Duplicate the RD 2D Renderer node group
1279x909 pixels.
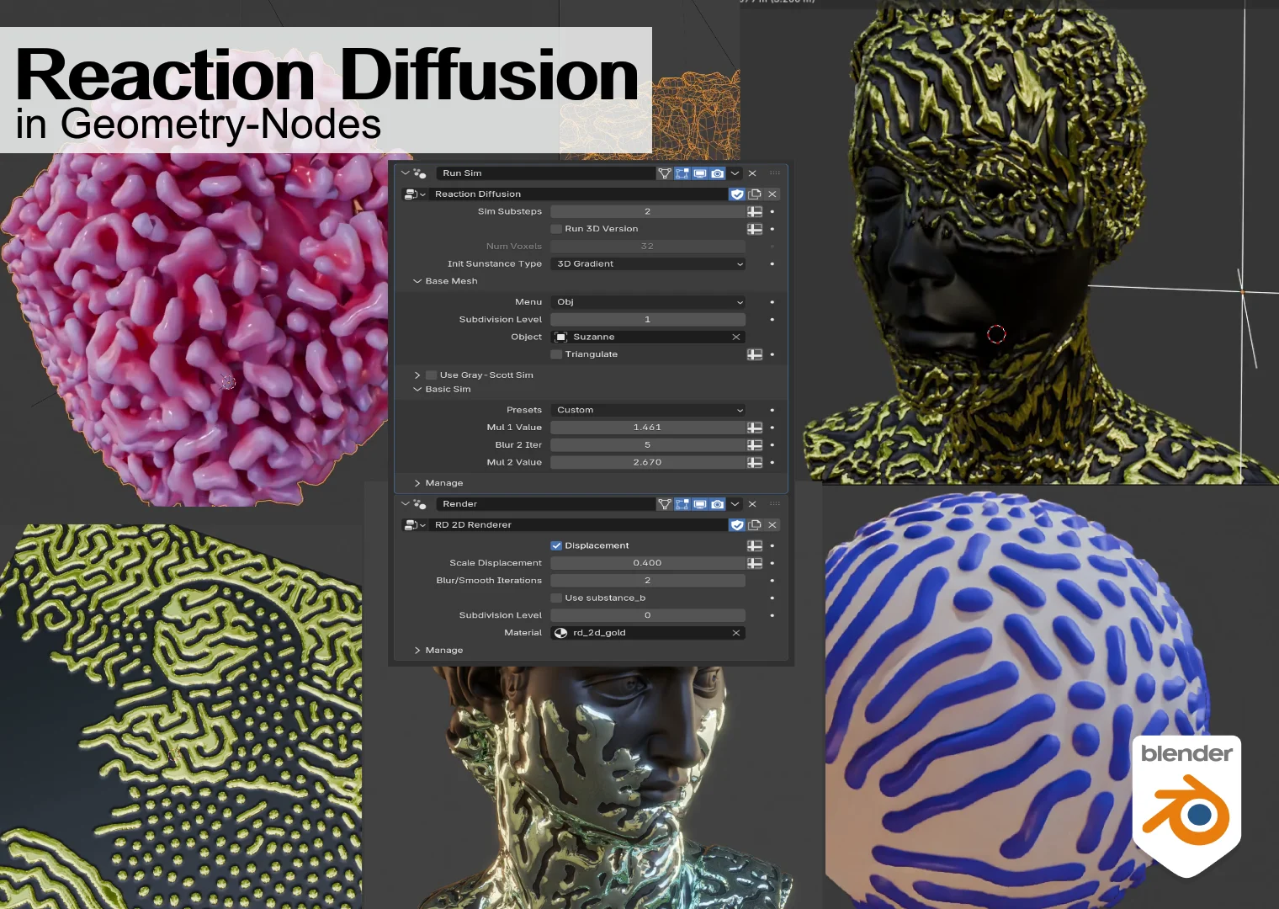point(755,525)
